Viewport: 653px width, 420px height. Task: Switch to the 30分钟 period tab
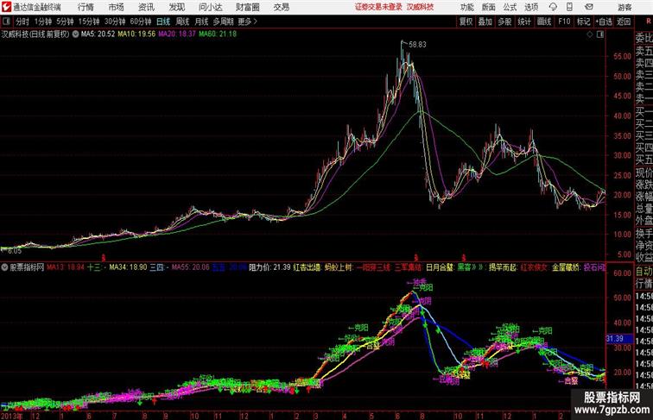[x=115, y=22]
